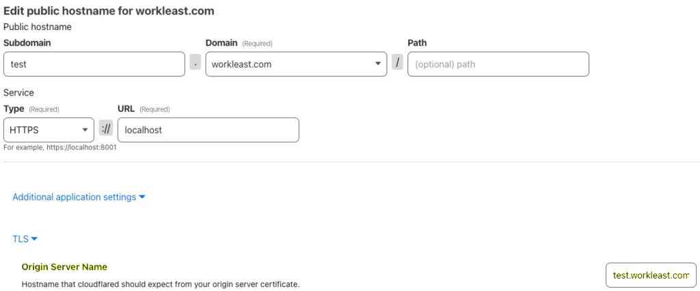
Task: Open the HTTPS service Type dropdown
Action: pyautogui.click(x=49, y=130)
